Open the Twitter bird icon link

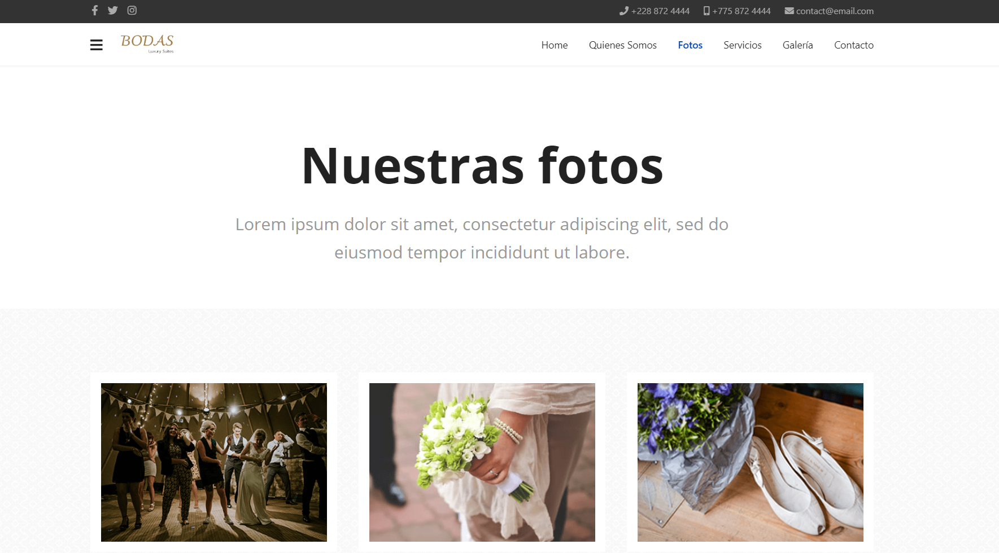(113, 10)
